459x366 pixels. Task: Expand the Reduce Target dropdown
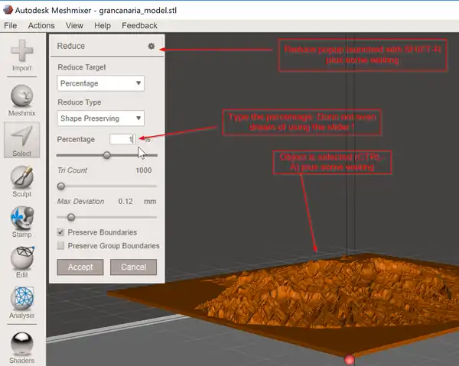pos(101,83)
